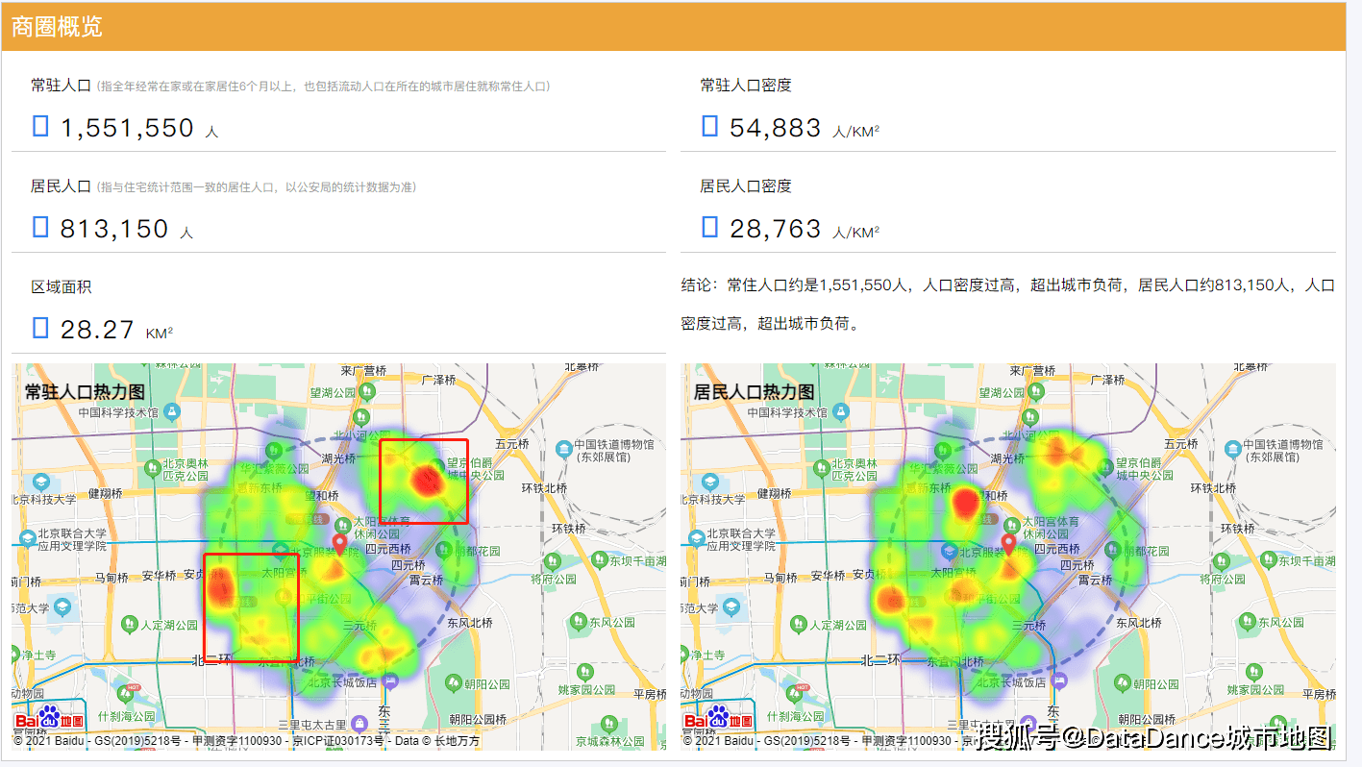Image resolution: width=1362 pixels, height=767 pixels.
Task: Select 北京长城饭店 hotel icon on 居民人口热力图
Action: tap(1057, 680)
